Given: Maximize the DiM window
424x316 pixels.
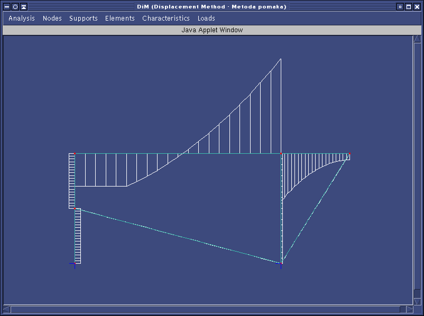Looking at the screenshot, I should click(409, 7).
